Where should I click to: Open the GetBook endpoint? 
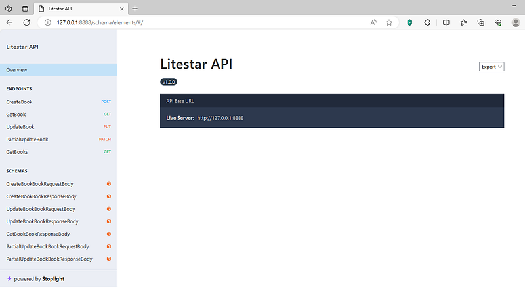coord(58,114)
